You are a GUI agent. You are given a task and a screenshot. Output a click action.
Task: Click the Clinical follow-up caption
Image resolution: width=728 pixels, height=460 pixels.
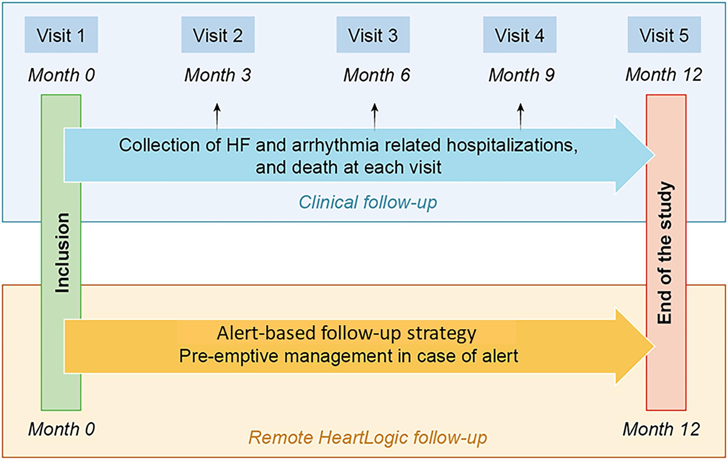tap(368, 202)
